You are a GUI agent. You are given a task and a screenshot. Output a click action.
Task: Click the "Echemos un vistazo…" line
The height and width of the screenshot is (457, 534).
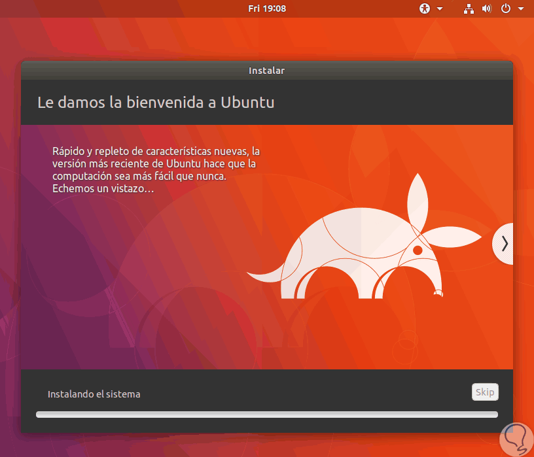click(x=103, y=188)
